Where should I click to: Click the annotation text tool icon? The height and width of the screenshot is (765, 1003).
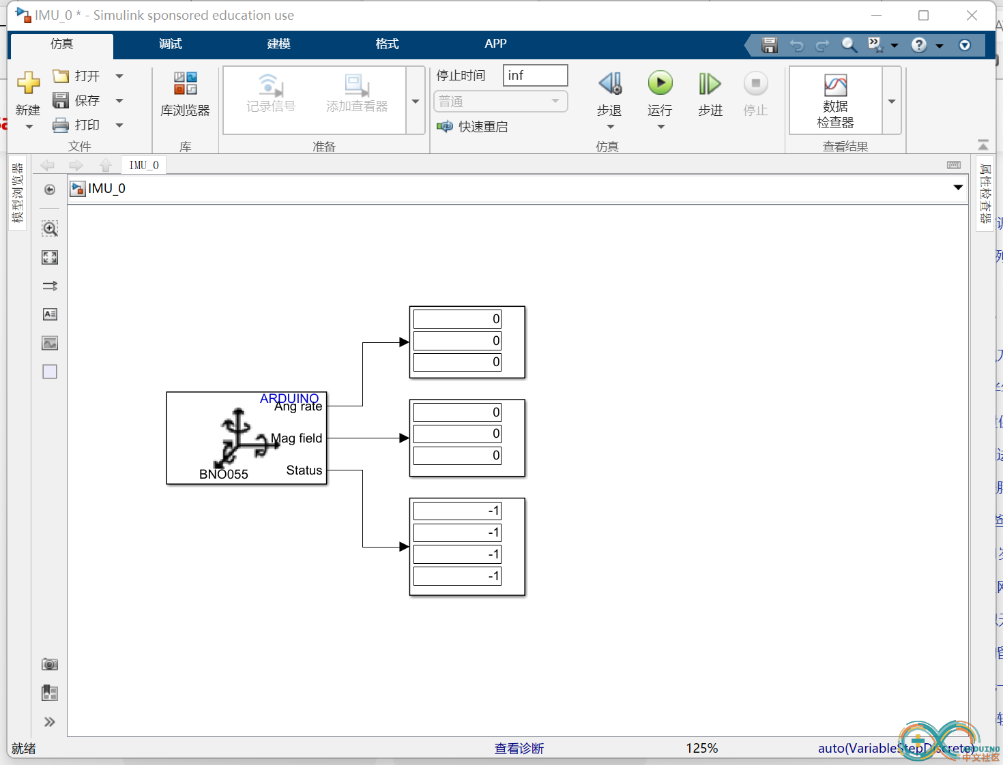tap(50, 314)
